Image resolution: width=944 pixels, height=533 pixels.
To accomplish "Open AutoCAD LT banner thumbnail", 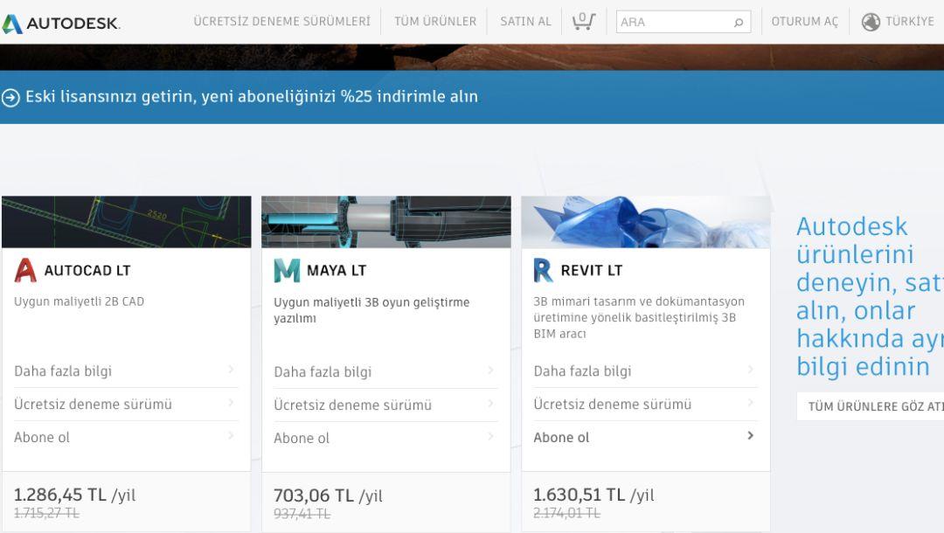I will (127, 222).
